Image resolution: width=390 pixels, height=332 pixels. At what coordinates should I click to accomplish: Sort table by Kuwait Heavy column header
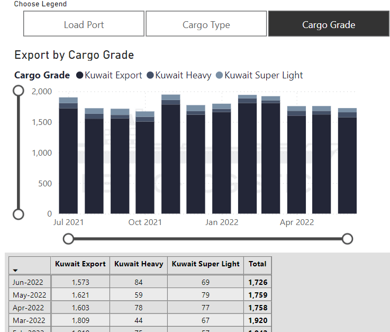pyautogui.click(x=138, y=264)
